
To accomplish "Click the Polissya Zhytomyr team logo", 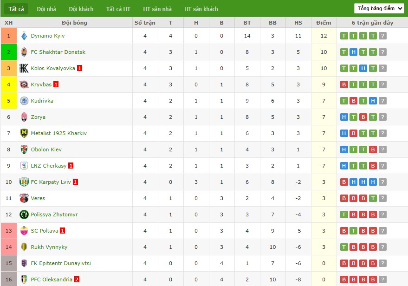I will click(x=24, y=214).
